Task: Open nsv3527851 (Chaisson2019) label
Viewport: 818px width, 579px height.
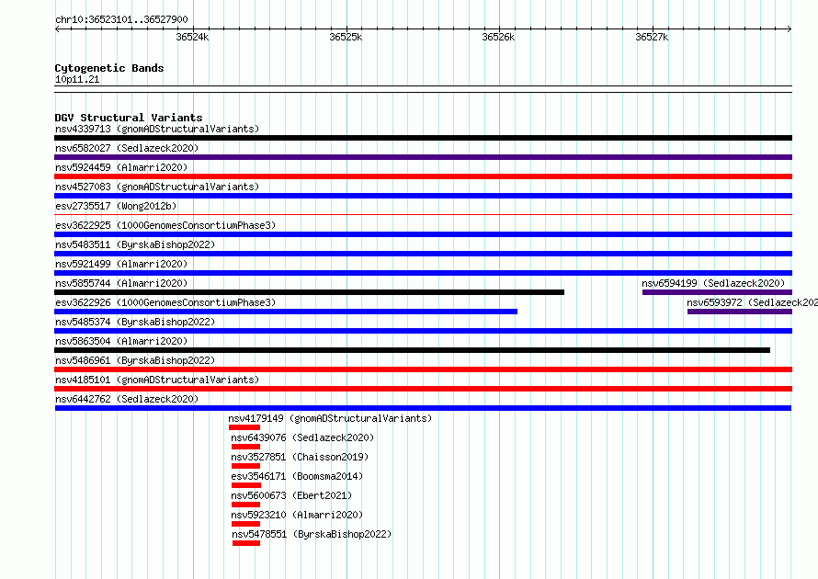Action: point(300,457)
